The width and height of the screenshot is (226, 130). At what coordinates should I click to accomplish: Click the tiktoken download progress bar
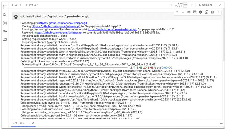pos(76,68)
